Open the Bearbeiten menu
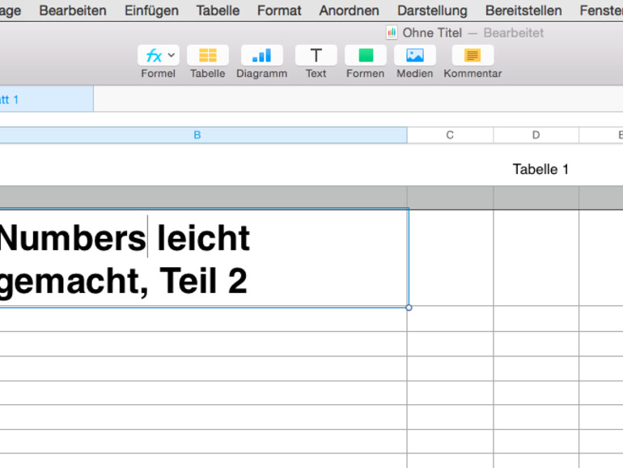Image resolution: width=623 pixels, height=468 pixels. tap(73, 11)
